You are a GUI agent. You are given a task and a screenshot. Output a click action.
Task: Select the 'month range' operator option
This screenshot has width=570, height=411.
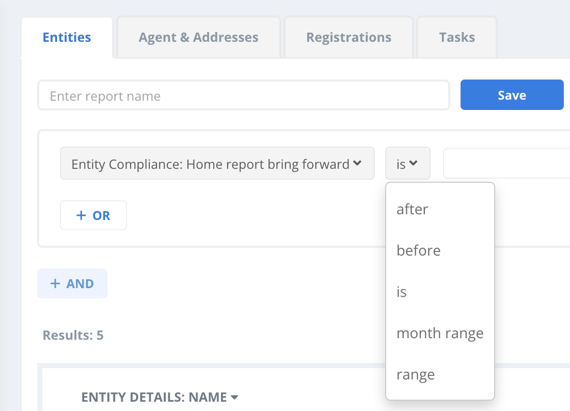[x=440, y=333]
